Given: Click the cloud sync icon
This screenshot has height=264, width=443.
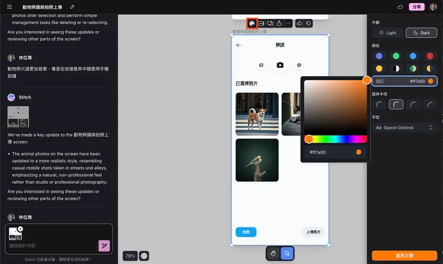Looking at the screenshot, I should click(400, 7).
